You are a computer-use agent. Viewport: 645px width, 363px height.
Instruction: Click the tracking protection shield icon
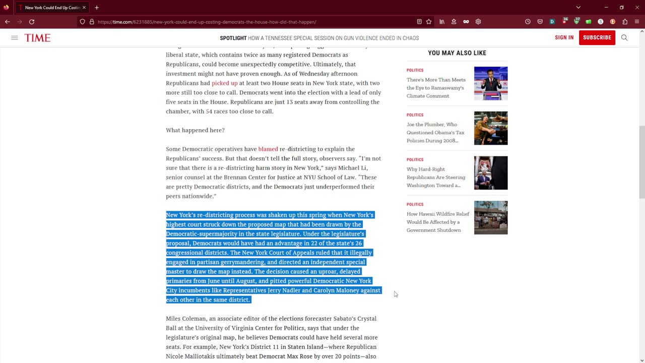[x=82, y=22]
